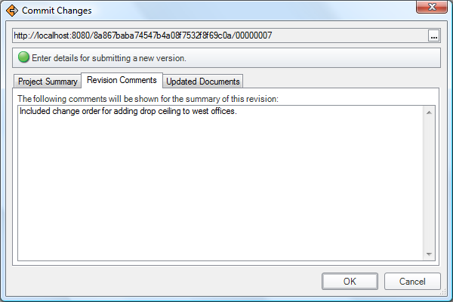Image resolution: width=453 pixels, height=302 pixels.
Task: Cancel the commit changes dialog
Action: coord(412,281)
